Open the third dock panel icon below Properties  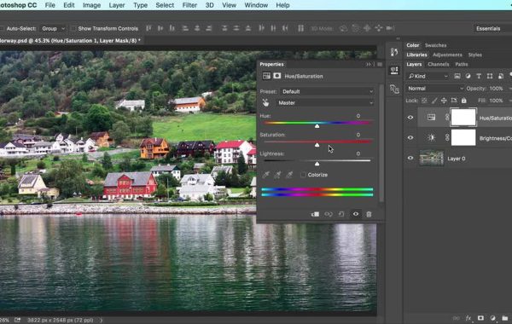click(394, 89)
